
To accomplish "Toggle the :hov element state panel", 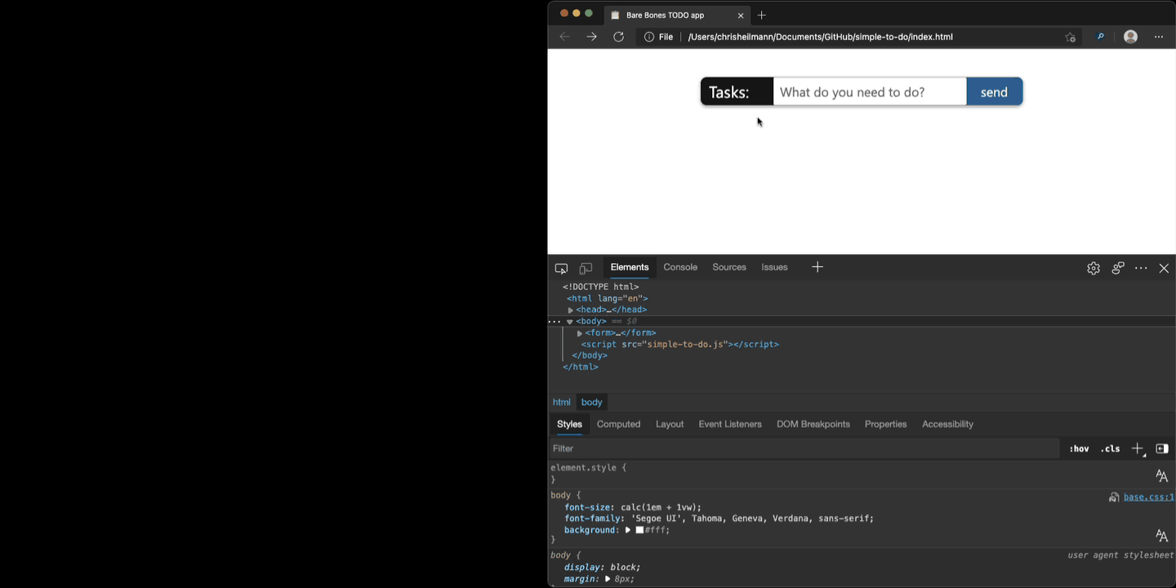I will coord(1079,448).
